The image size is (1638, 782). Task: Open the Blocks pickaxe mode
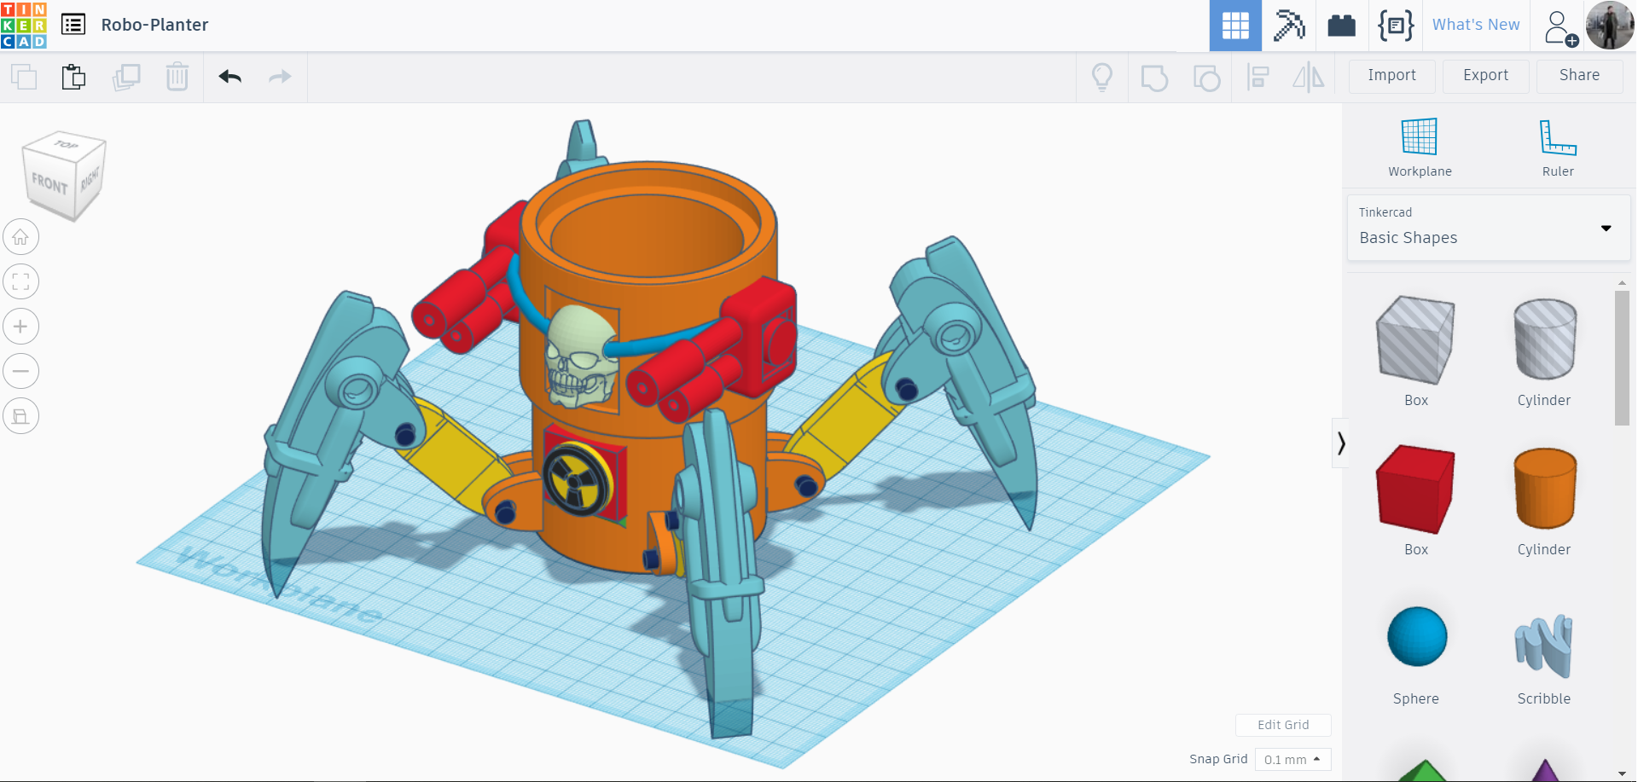pos(1289,26)
